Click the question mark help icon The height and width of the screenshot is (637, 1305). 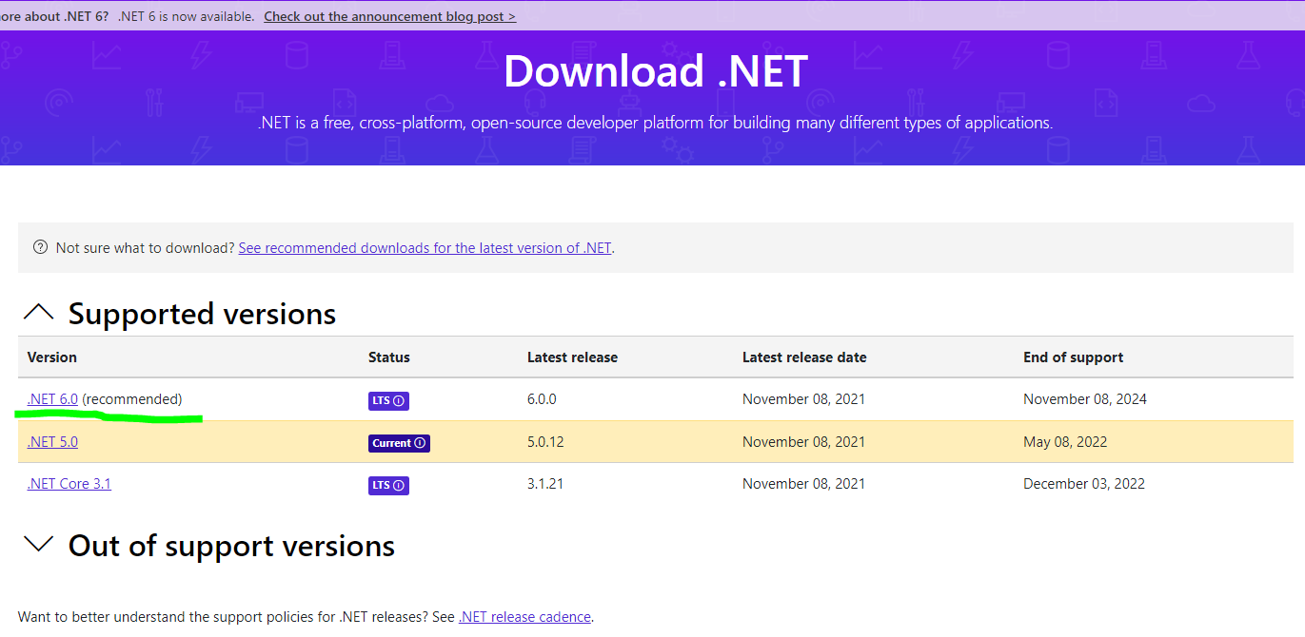pyautogui.click(x=40, y=247)
